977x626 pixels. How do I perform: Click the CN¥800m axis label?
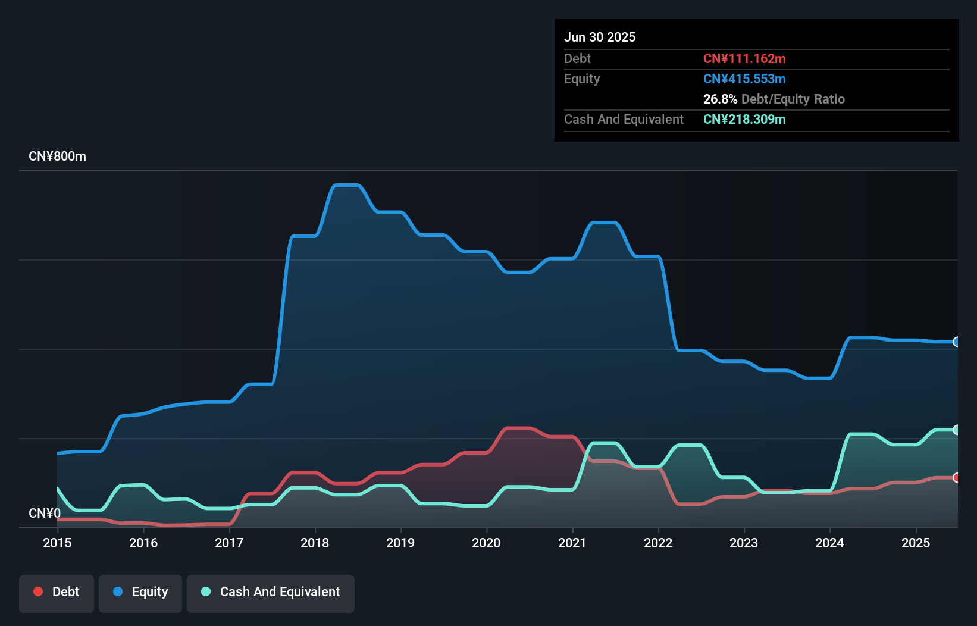coord(57,156)
